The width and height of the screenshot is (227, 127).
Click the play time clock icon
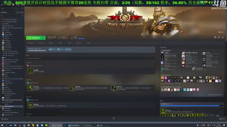[x=59, y=38]
